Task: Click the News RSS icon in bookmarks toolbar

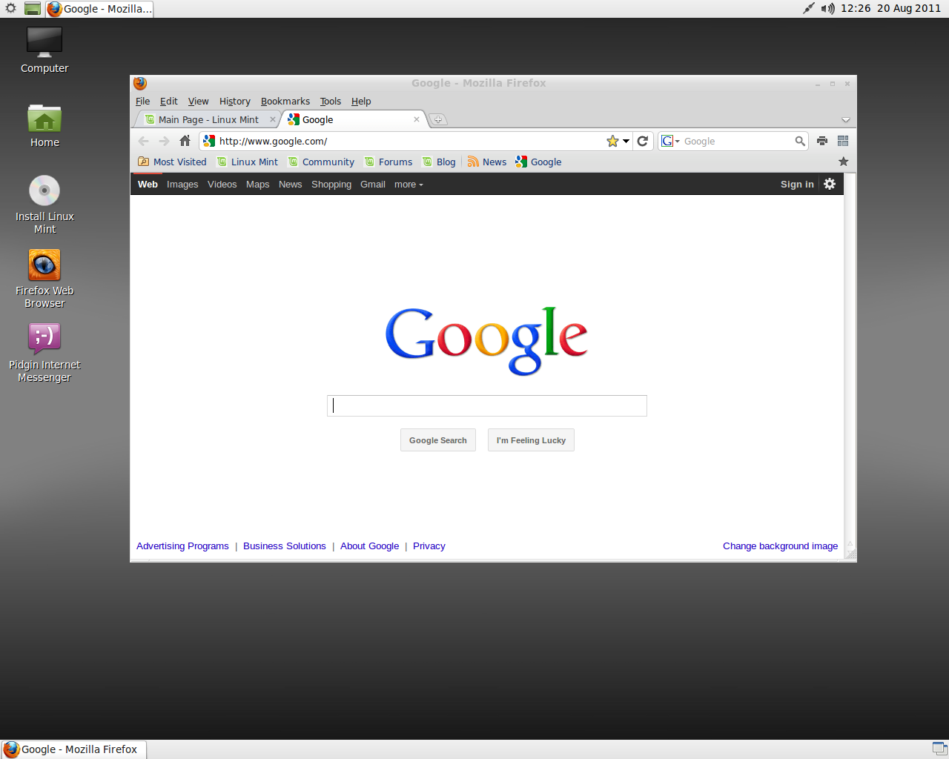Action: [474, 162]
